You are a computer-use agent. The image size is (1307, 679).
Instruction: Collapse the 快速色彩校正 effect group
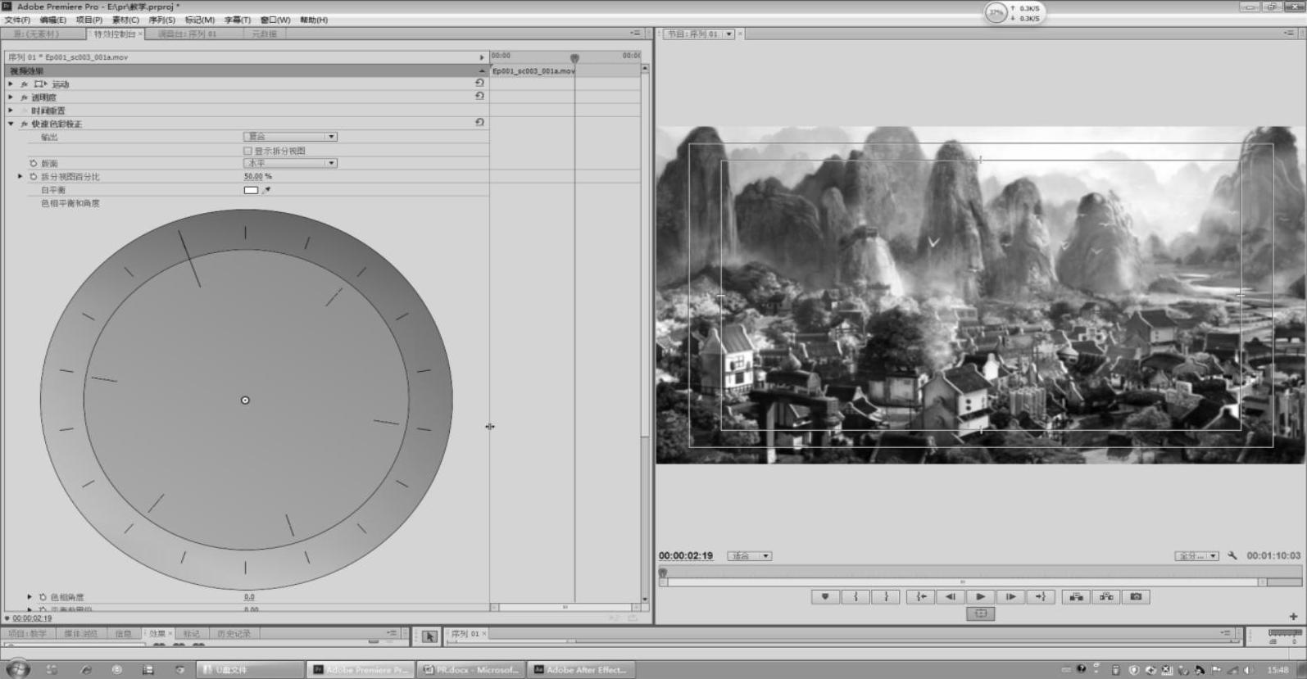point(11,124)
